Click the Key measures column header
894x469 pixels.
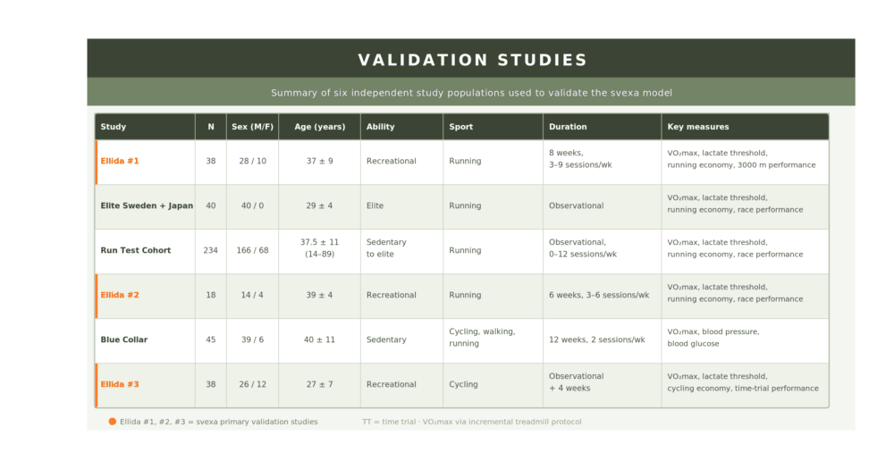(x=698, y=127)
